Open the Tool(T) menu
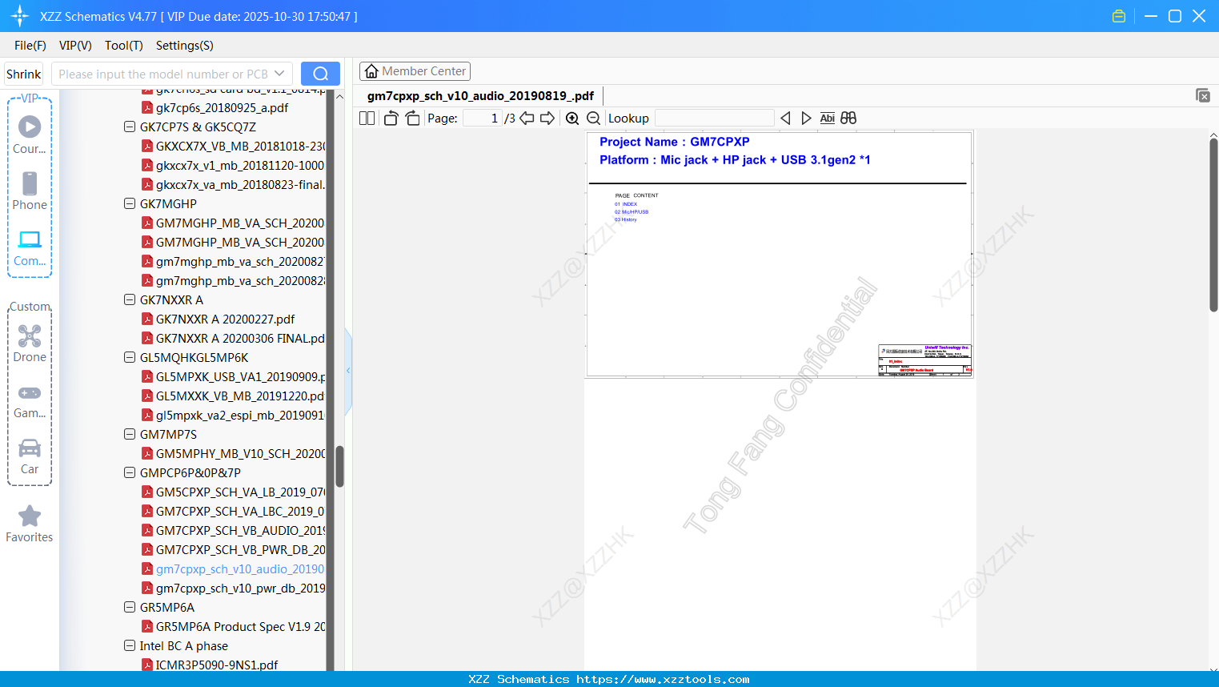Viewport: 1219px width, 687px height. pyautogui.click(x=124, y=46)
